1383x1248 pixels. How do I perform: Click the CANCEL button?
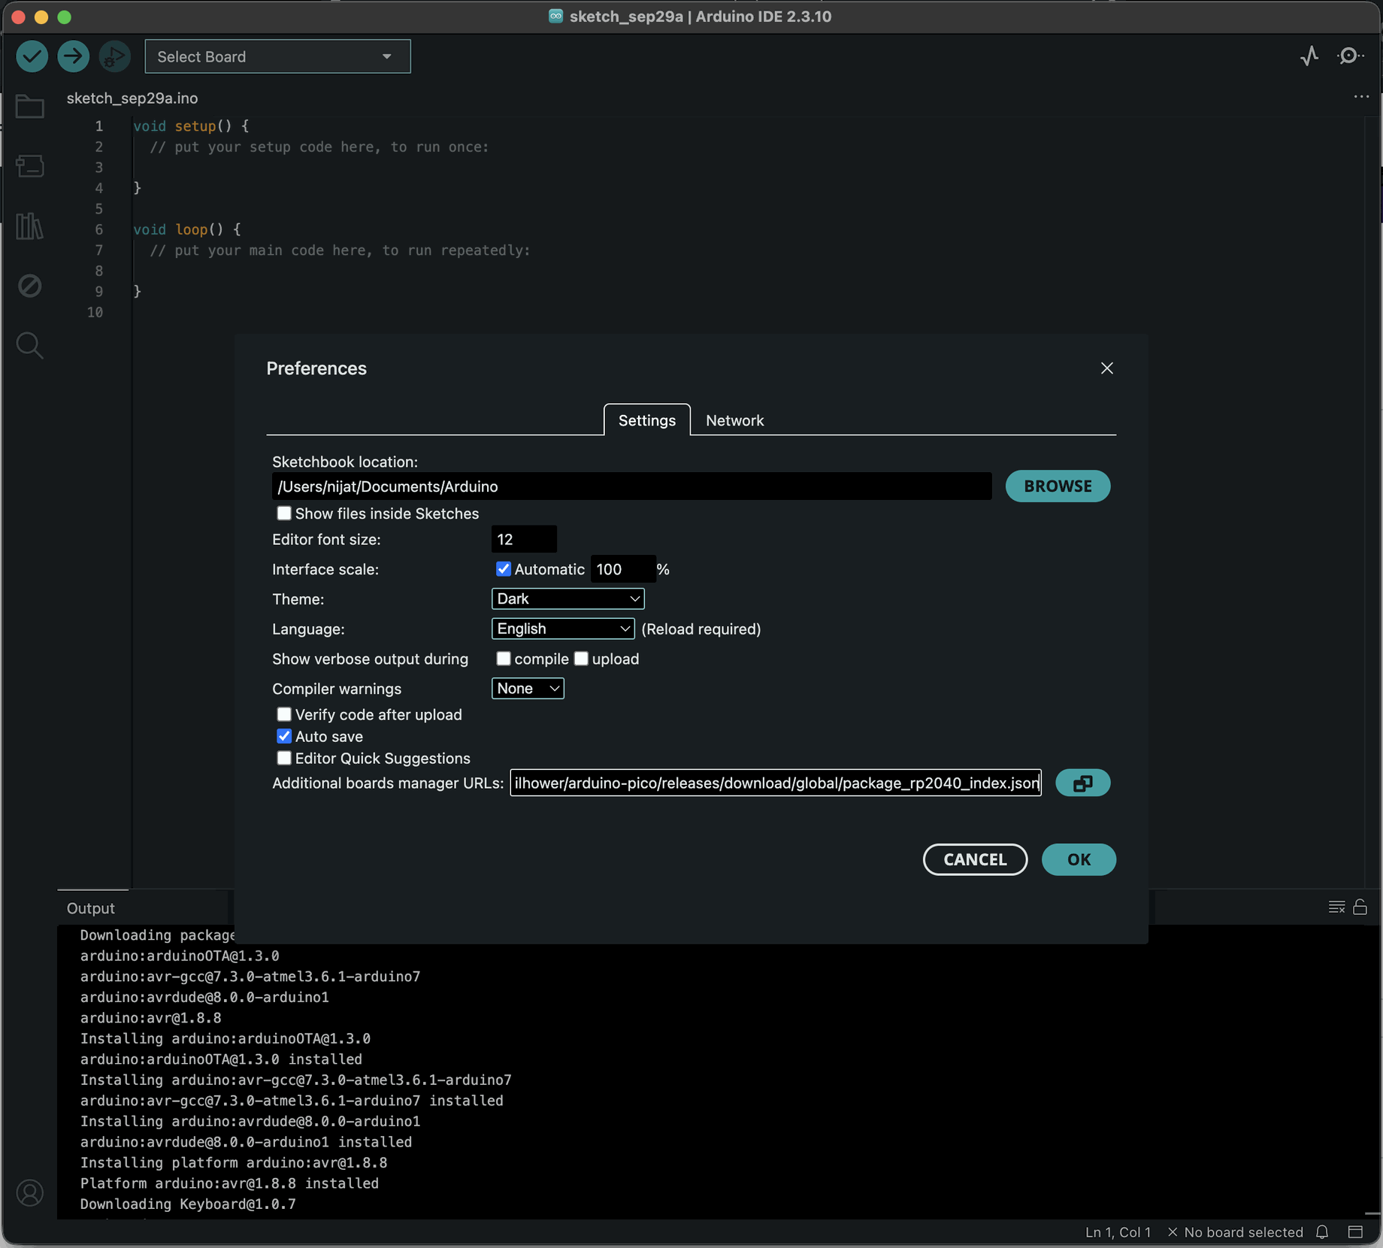coord(975,859)
